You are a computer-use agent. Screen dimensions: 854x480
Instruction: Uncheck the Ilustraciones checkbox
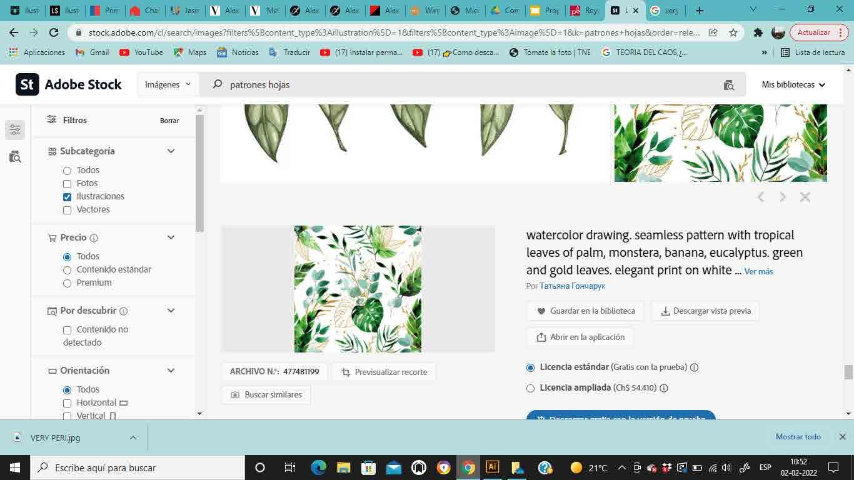pos(67,197)
